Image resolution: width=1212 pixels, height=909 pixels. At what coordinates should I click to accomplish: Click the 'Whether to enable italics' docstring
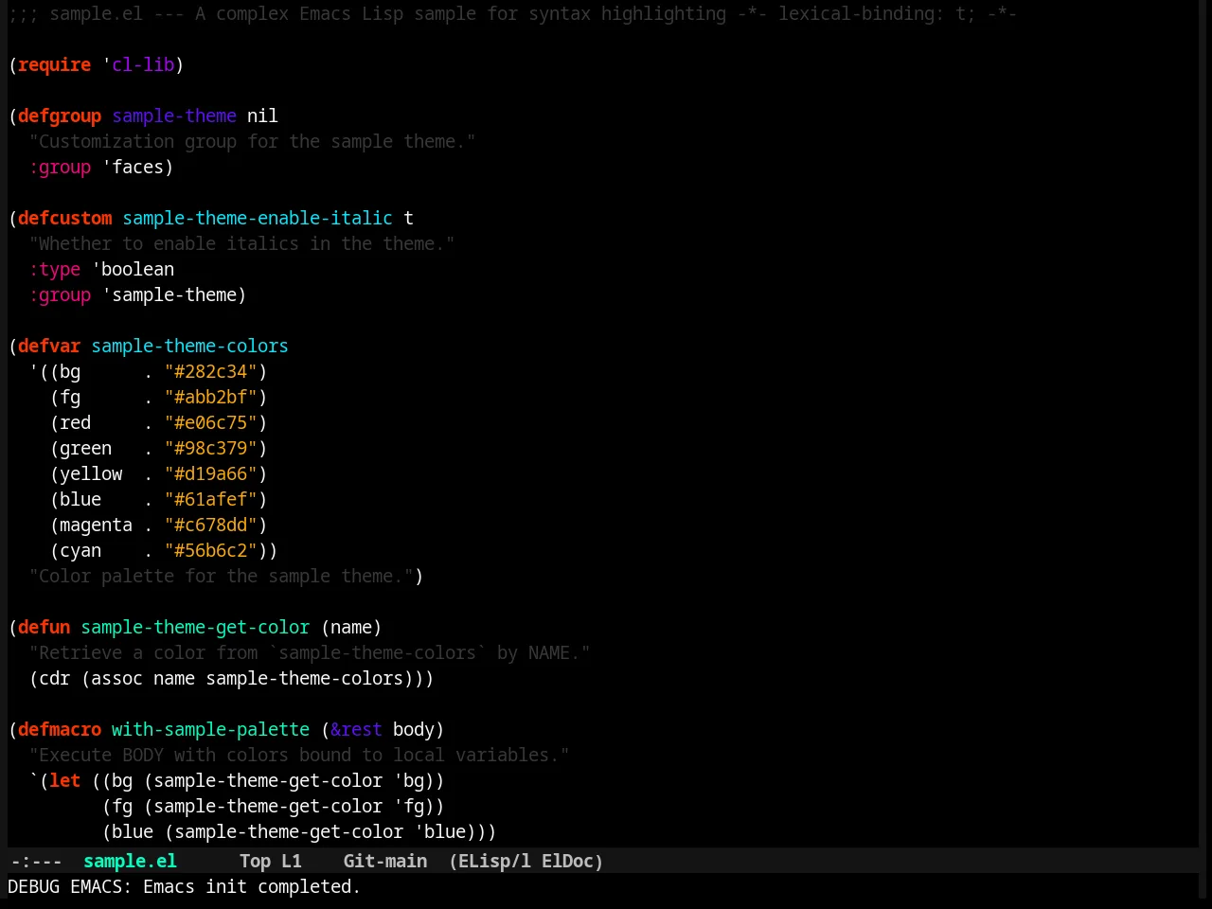241,243
